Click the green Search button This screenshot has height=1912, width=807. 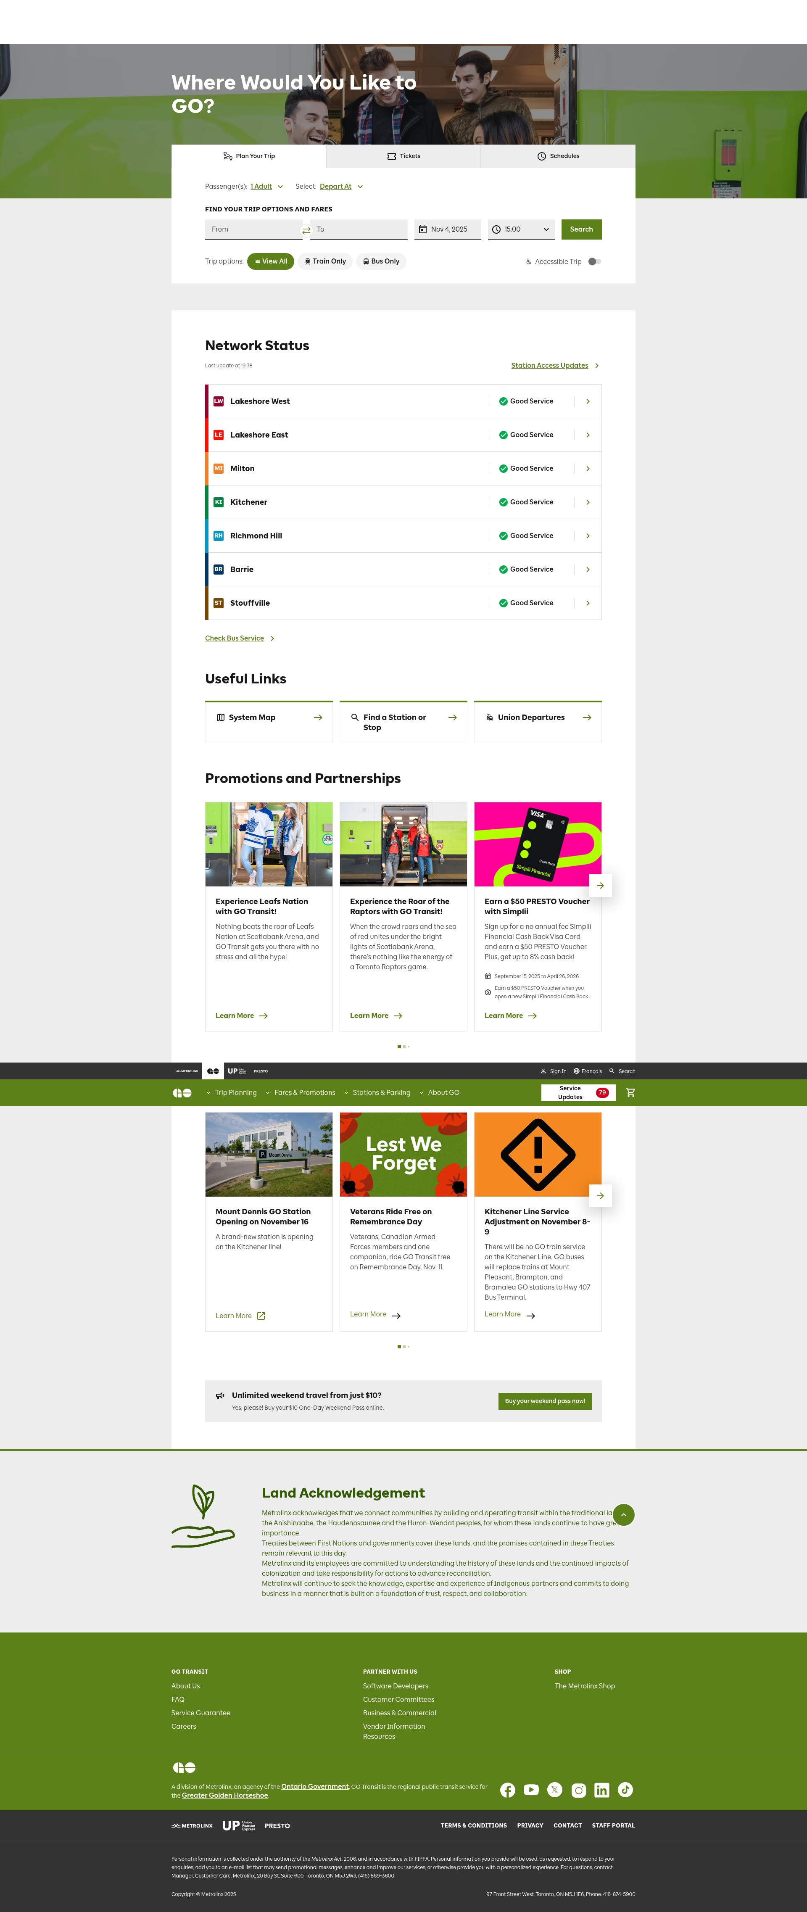coord(581,229)
